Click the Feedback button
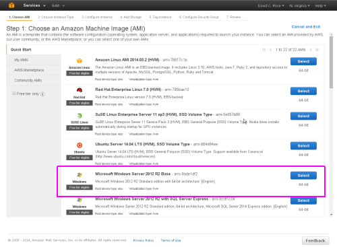Image resolution: width=337 pixels, height=247 pixels. coord(315,240)
